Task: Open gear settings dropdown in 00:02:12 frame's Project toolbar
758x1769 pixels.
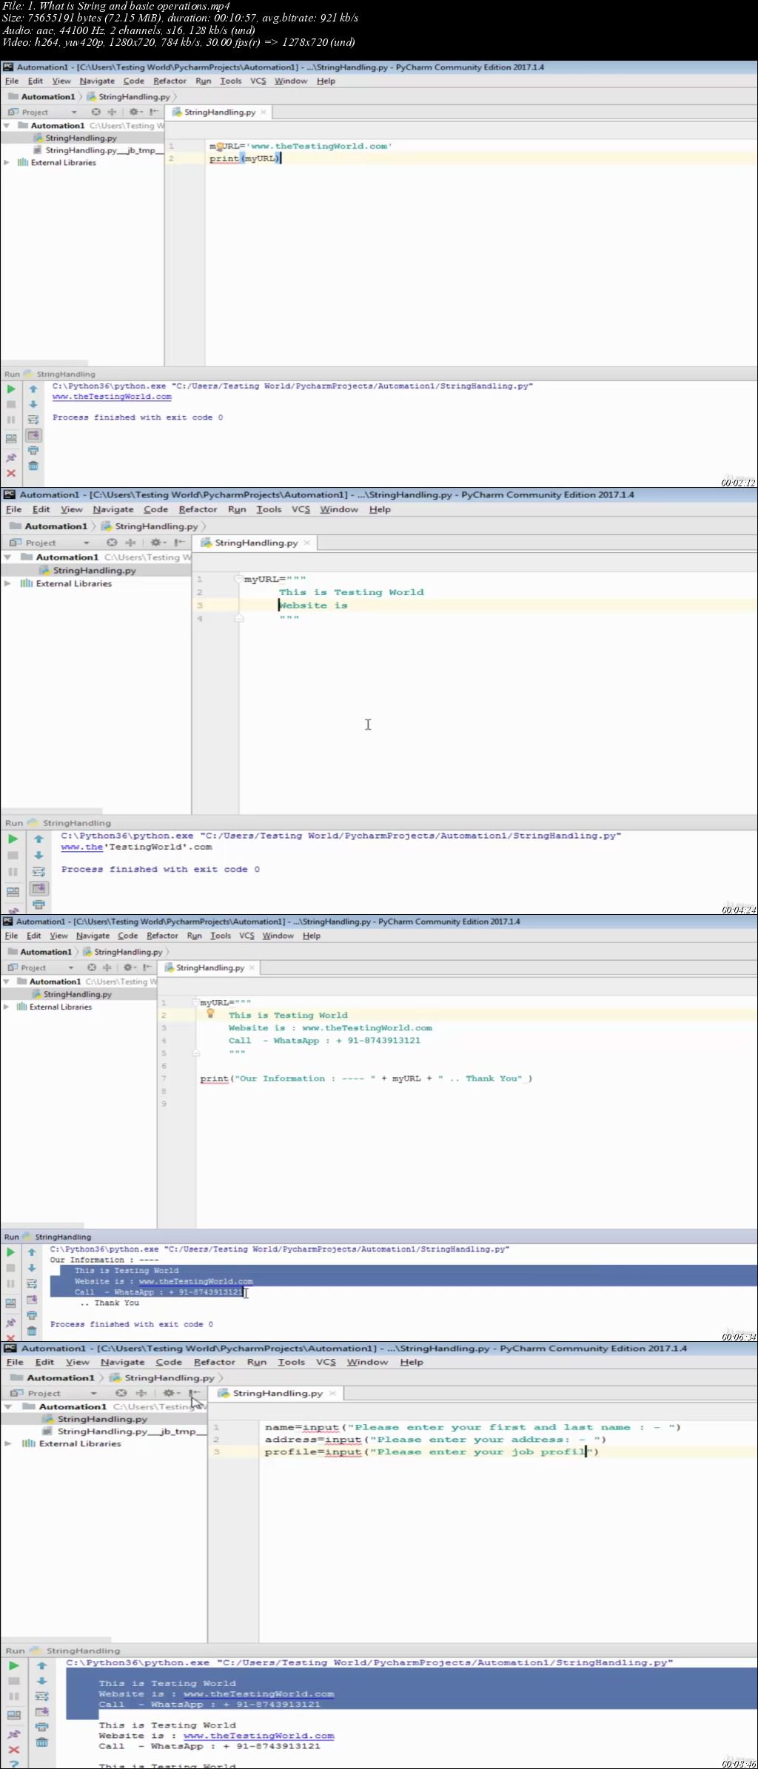Action: (x=135, y=112)
